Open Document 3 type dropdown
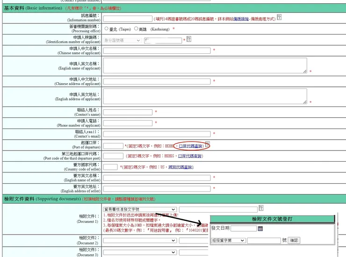Image resolution: width=346 pixels, height=257 pixels. pyautogui.click(x=140, y=252)
